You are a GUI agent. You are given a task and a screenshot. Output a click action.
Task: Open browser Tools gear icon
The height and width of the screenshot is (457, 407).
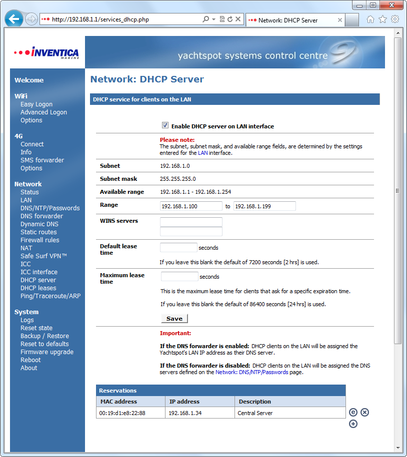pos(394,19)
